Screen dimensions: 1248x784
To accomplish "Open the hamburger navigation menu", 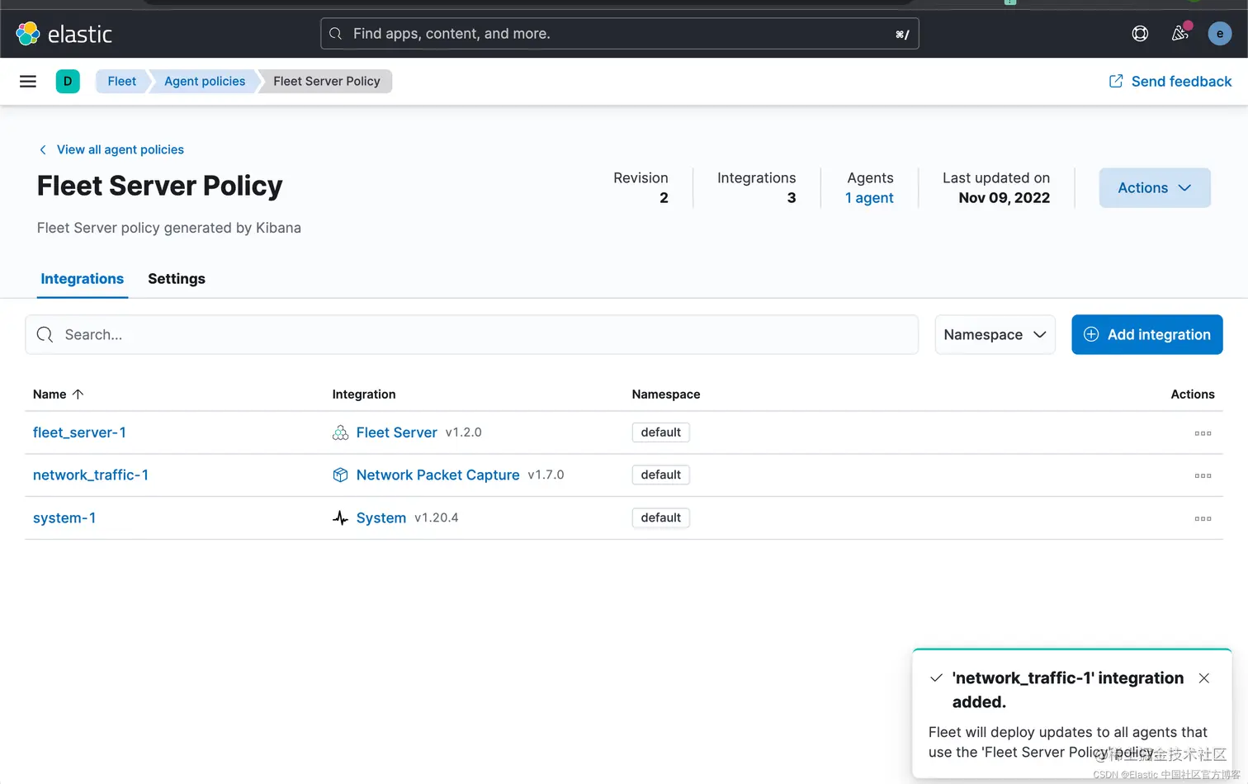I will click(28, 81).
